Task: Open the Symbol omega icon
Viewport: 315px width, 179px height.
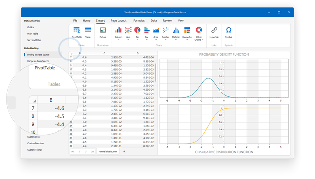Action: (x=229, y=33)
